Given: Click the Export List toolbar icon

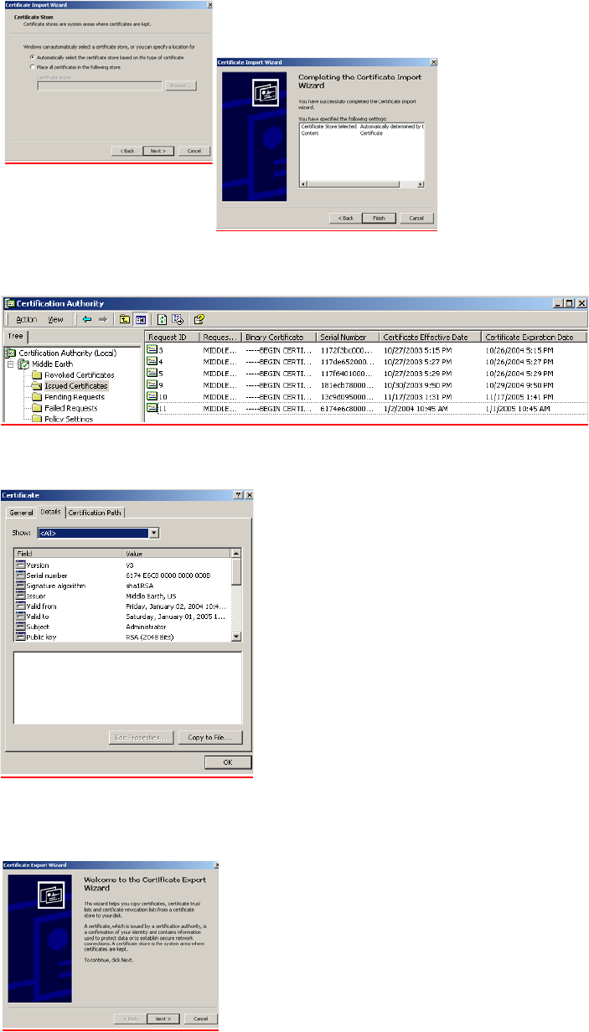Looking at the screenshot, I should point(178,319).
